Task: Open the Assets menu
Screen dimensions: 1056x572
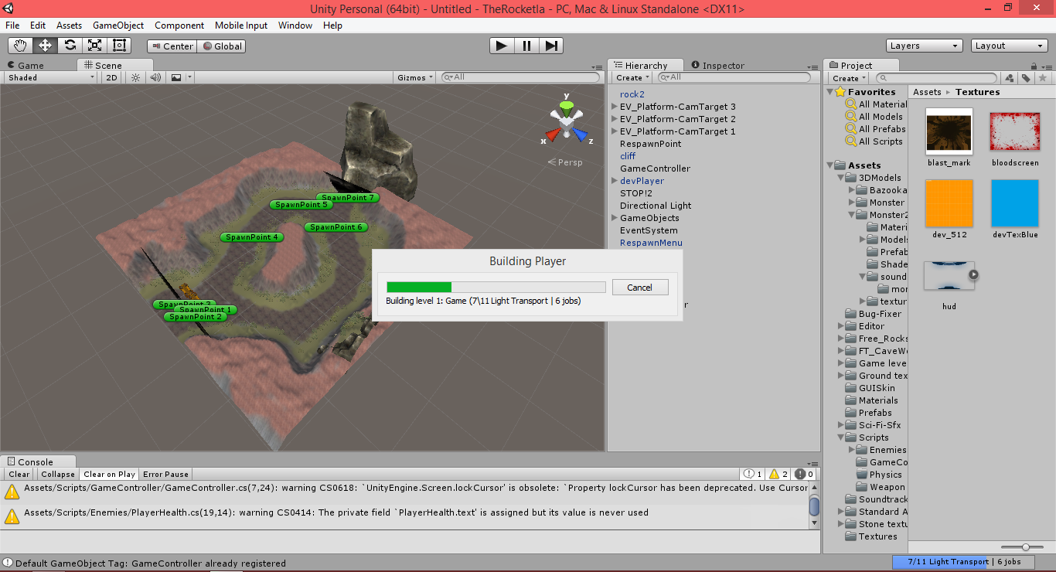Action: tap(69, 26)
